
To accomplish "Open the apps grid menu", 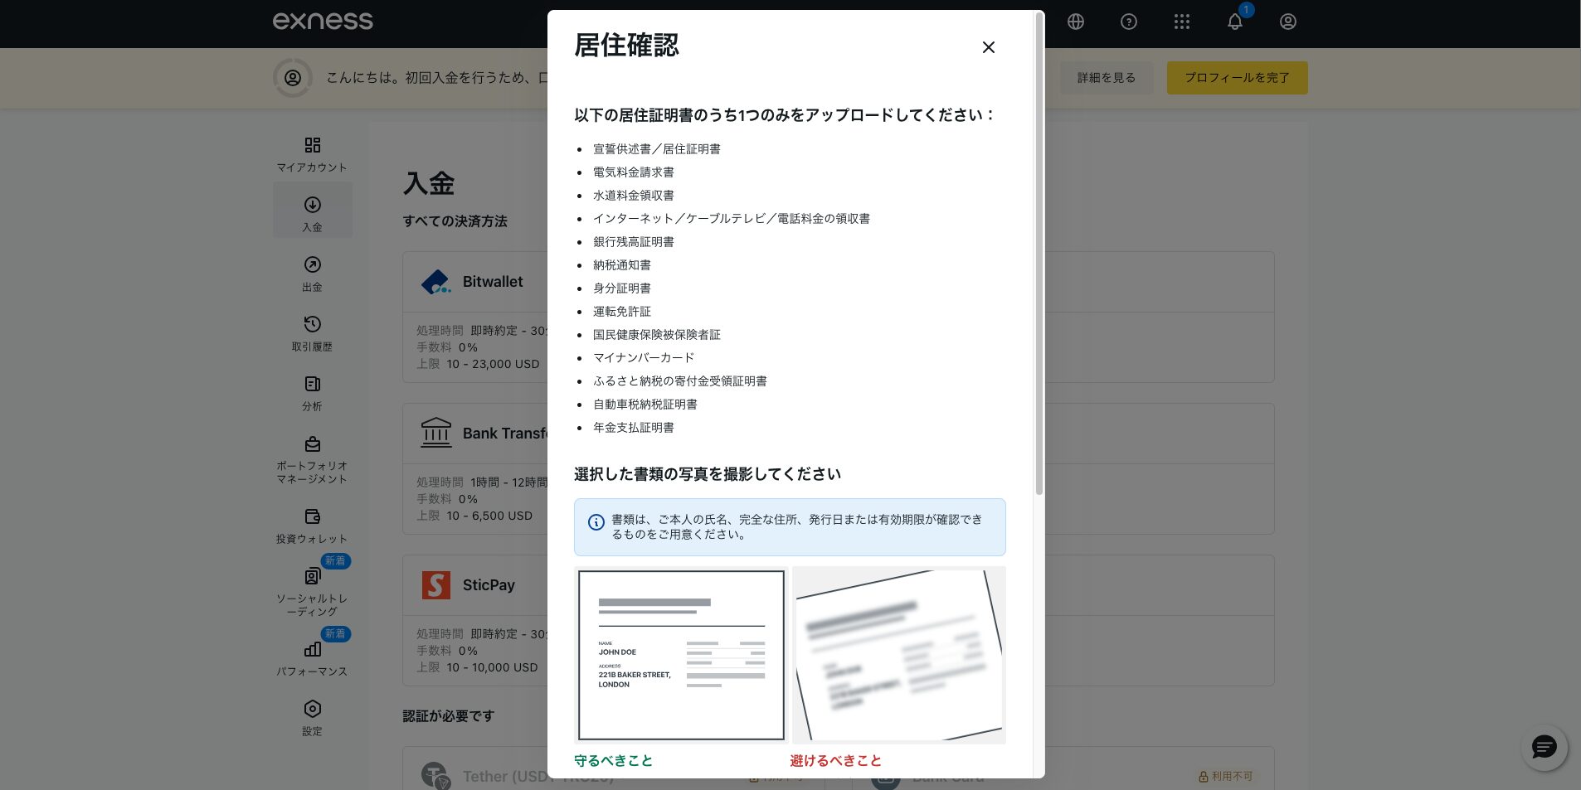I will [x=1182, y=22].
